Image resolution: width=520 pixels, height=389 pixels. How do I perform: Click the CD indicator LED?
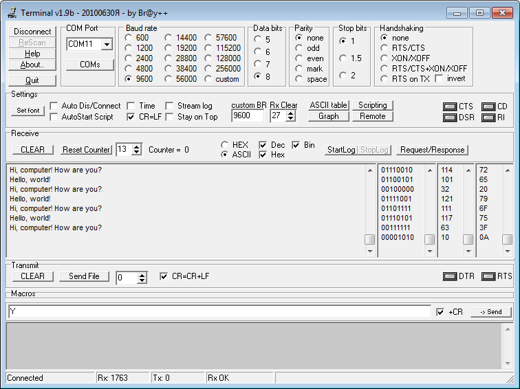pyautogui.click(x=488, y=107)
